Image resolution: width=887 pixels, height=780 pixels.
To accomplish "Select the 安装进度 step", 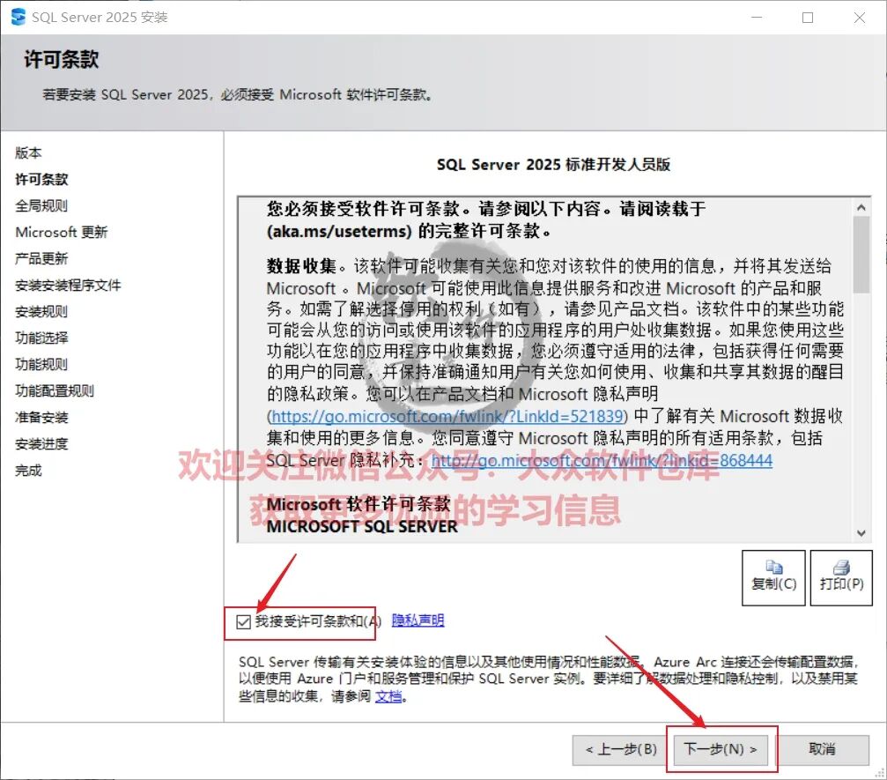I will point(41,444).
